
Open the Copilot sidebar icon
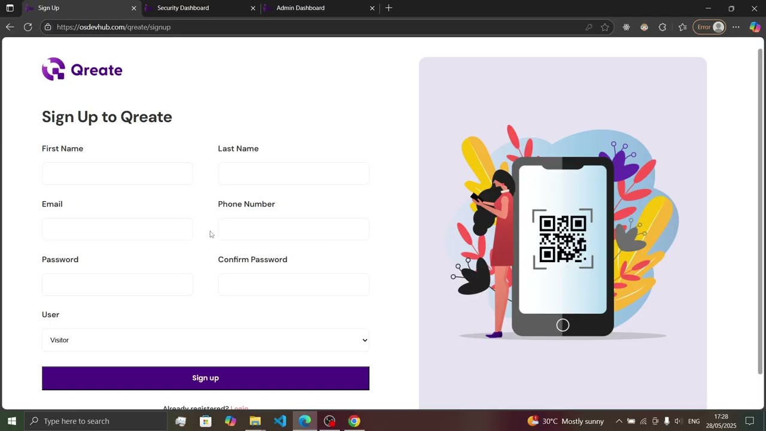[755, 27]
